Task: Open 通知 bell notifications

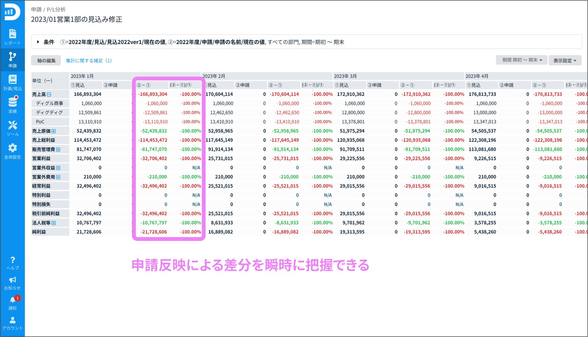Action: click(13, 302)
